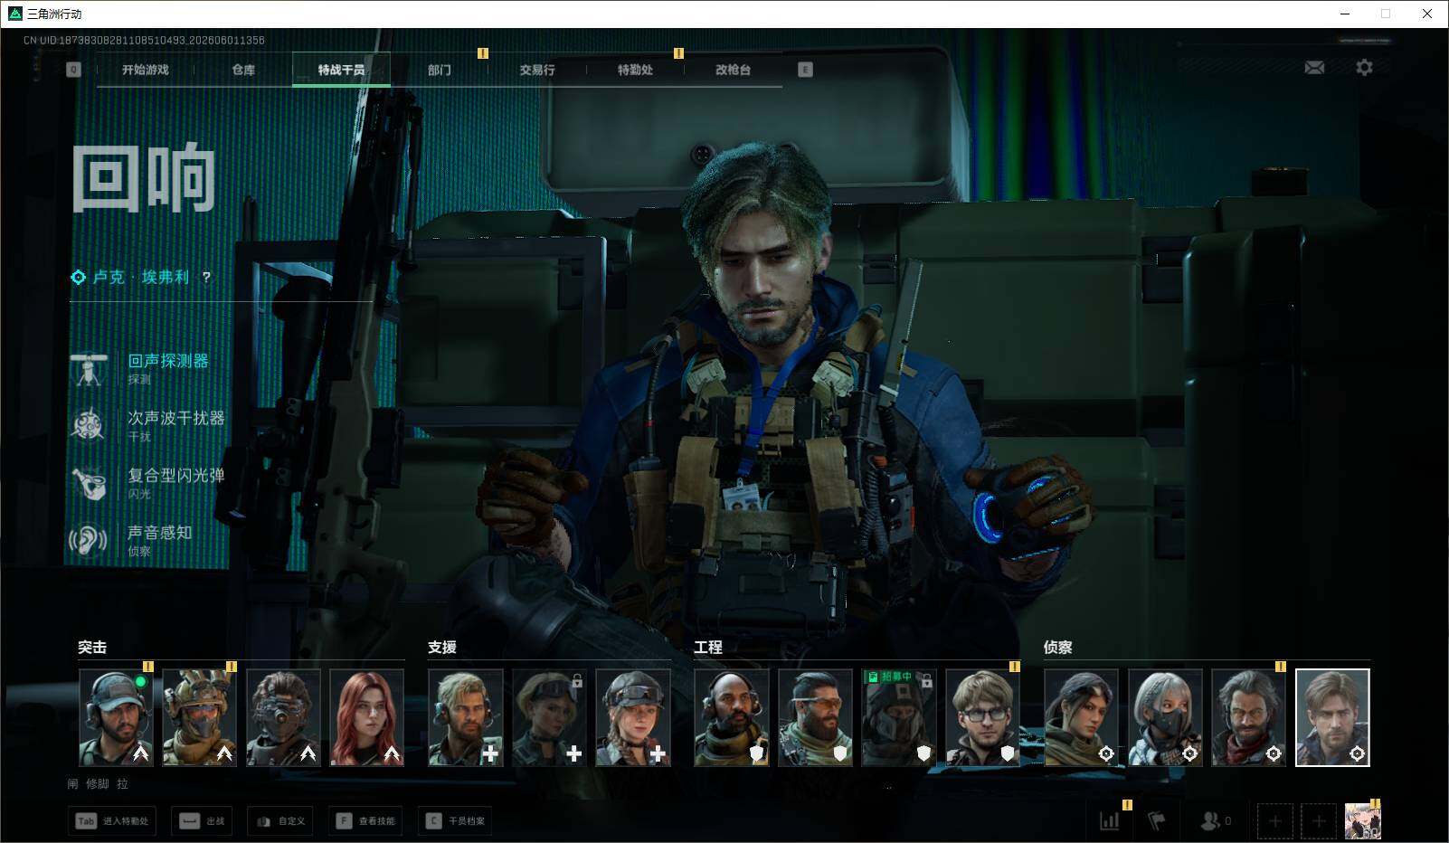Viewport: 1449px width, 843px height.
Task: Open the friends icon showing 0
Action: pos(1215,821)
